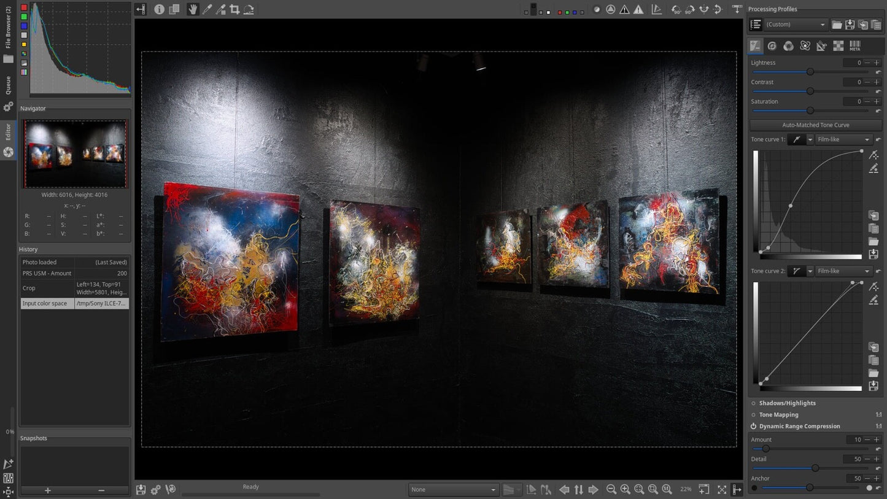Image resolution: width=887 pixels, height=499 pixels.
Task: Open the Detail tools panel tab
Action: [772, 45]
